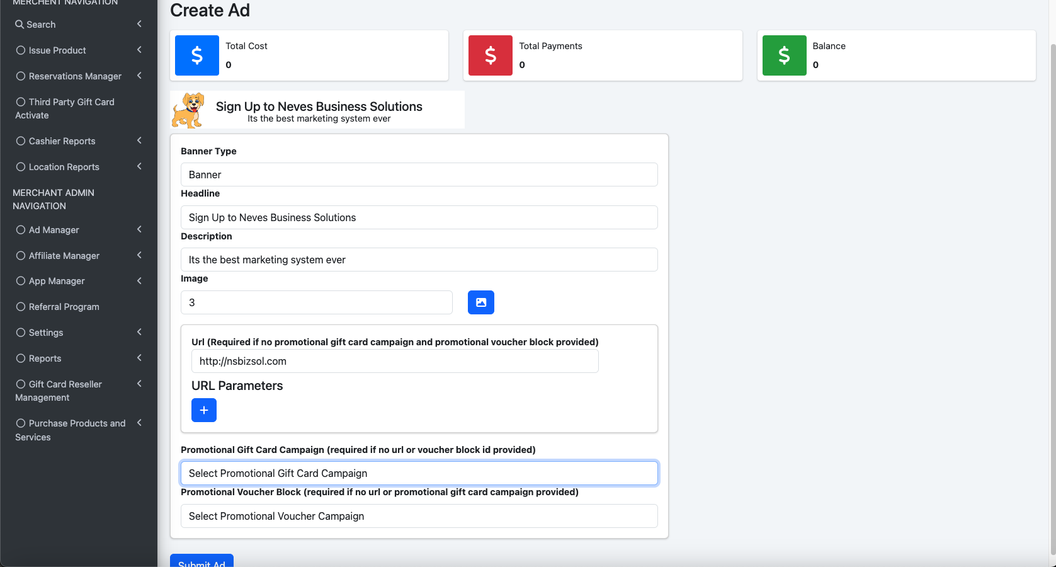The image size is (1056, 567).
Task: Add a URL parameter with plus button
Action: pos(204,410)
